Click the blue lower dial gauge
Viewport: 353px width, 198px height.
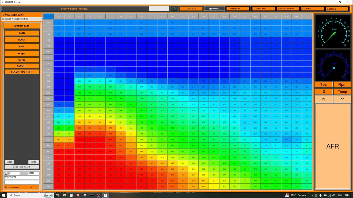coord(333,65)
